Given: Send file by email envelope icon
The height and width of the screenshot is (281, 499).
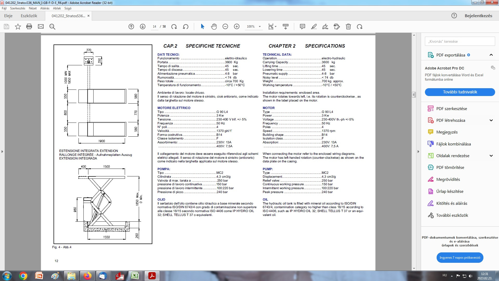Looking at the screenshot, I should pyautogui.click(x=41, y=27).
